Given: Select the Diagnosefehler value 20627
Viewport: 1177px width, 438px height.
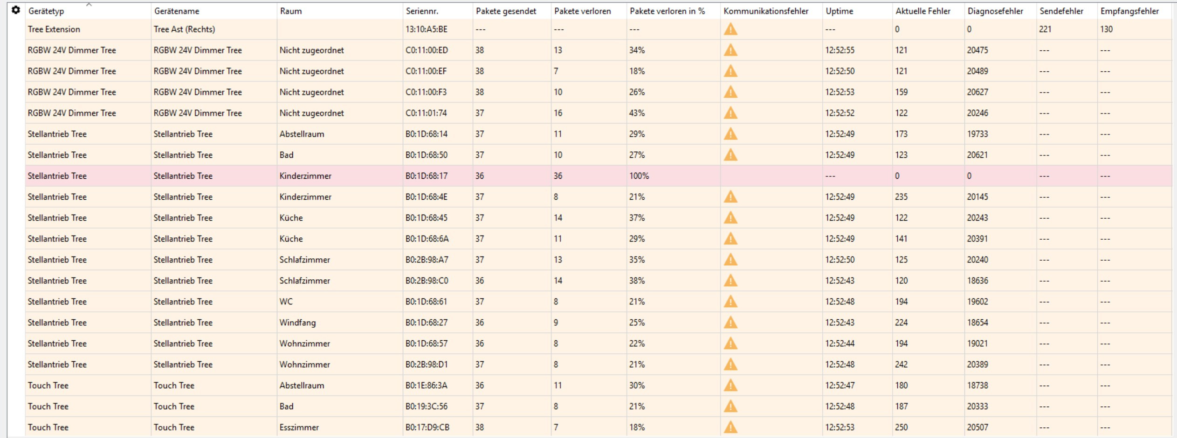Looking at the screenshot, I should pyautogui.click(x=977, y=92).
